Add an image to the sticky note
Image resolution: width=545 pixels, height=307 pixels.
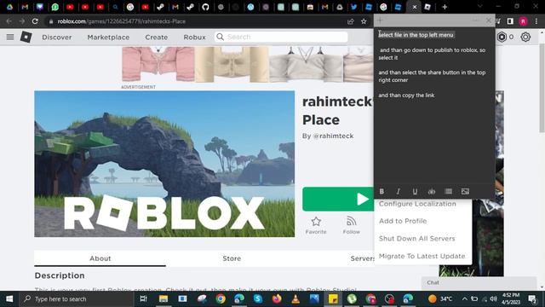(x=465, y=191)
